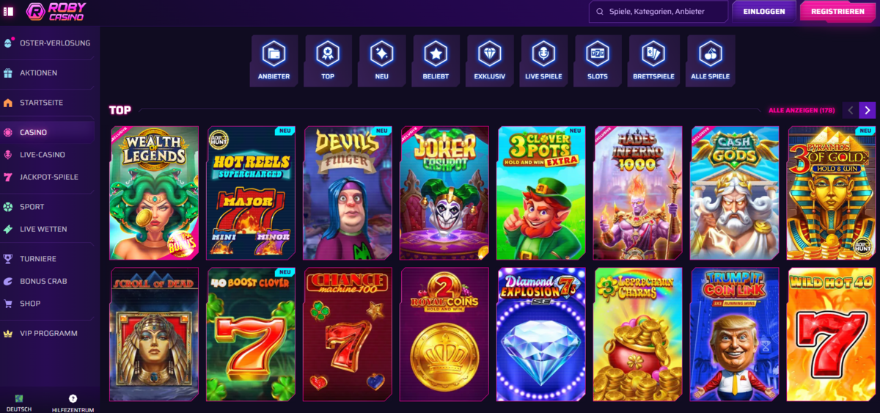Collapse the sidebar with the top-left toggle
The height and width of the screenshot is (413, 880).
9,11
